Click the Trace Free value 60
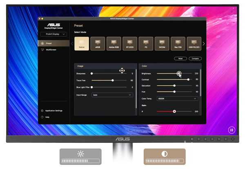The height and width of the screenshot is (169, 245). click(132, 80)
